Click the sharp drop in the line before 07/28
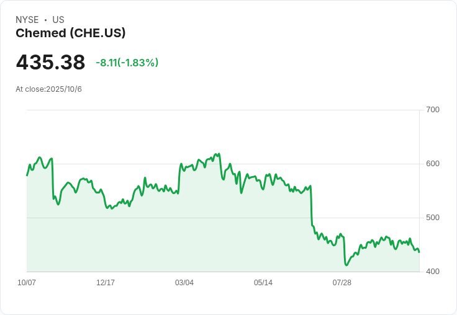The width and height of the screenshot is (457, 315). pos(311,205)
